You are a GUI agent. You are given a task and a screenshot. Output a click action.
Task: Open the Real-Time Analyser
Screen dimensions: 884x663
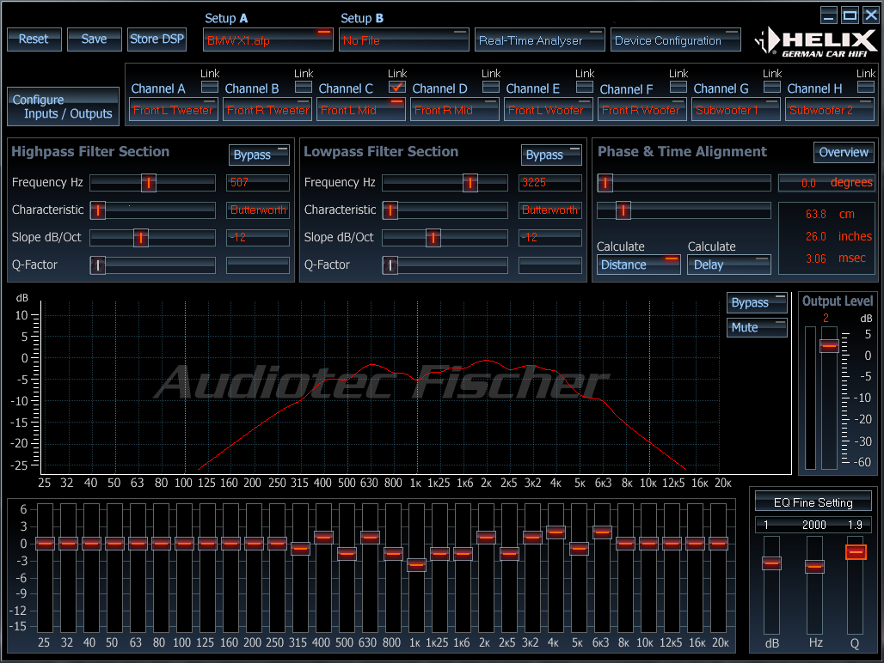click(x=539, y=40)
